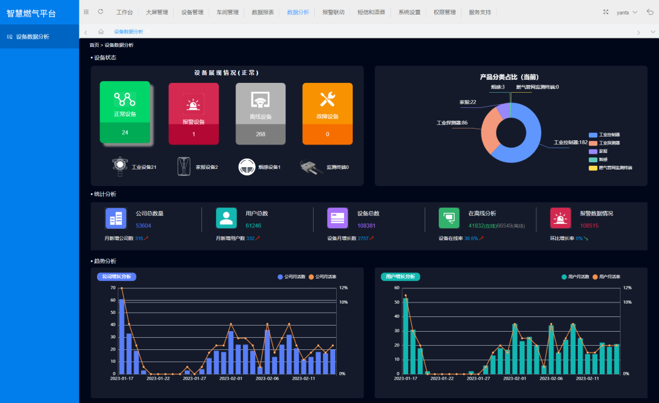Image resolution: width=659 pixels, height=403 pixels.
Task: Go to home via house tab icon
Action: tap(101, 32)
